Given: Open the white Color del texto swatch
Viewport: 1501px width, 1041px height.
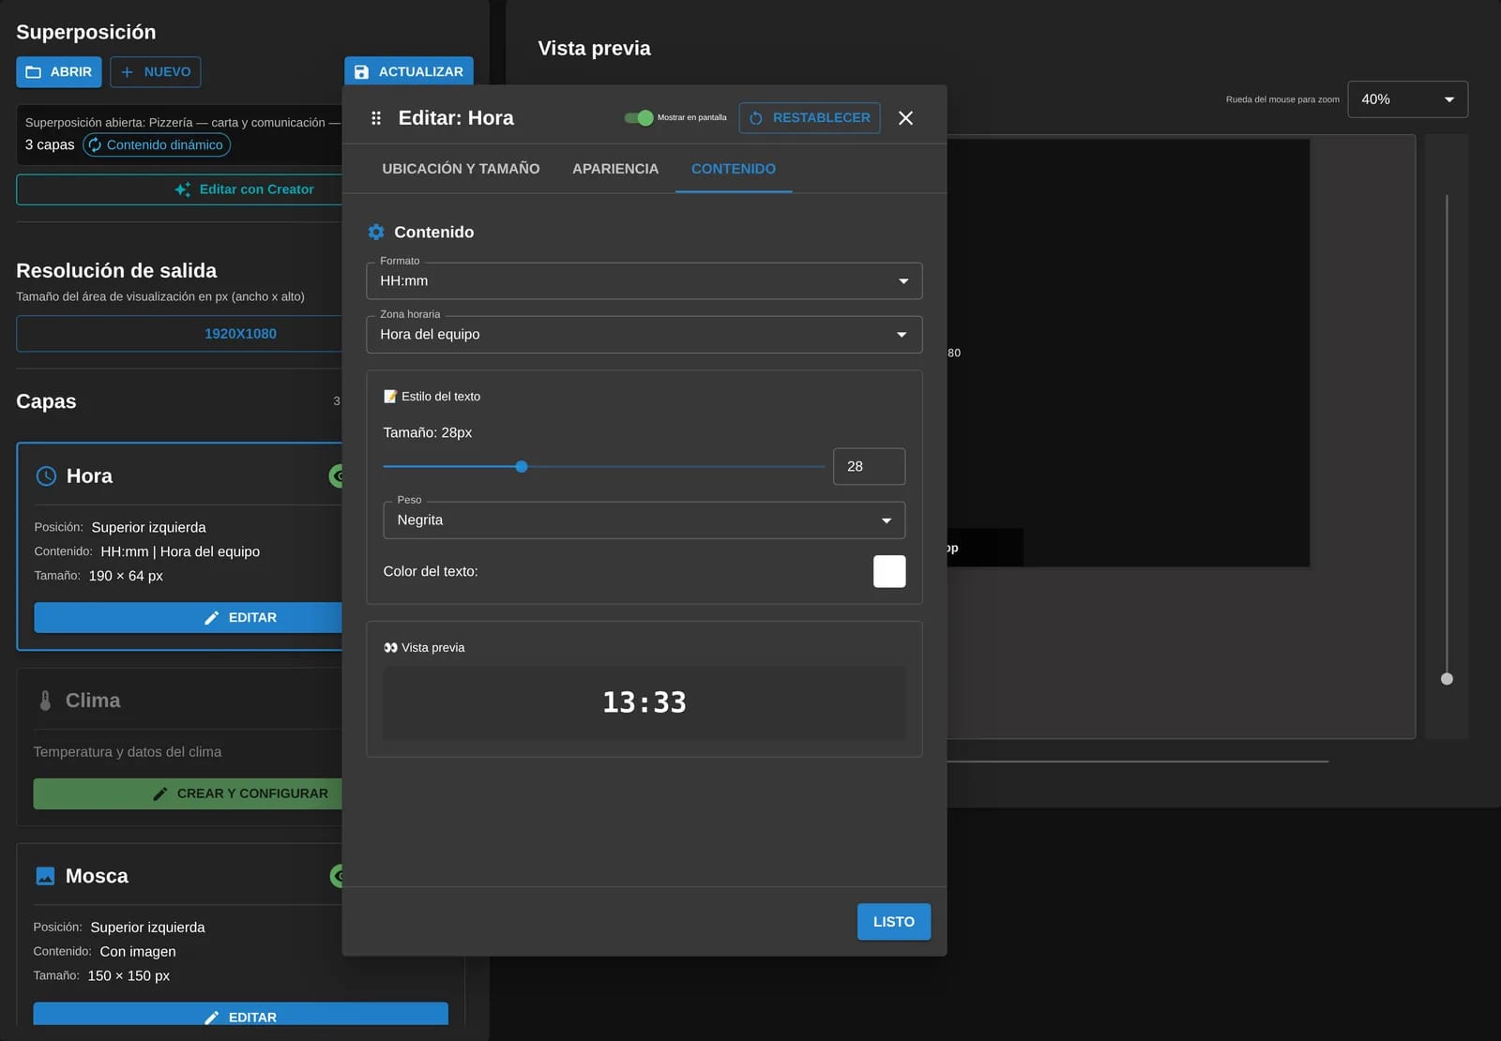Looking at the screenshot, I should point(889,571).
